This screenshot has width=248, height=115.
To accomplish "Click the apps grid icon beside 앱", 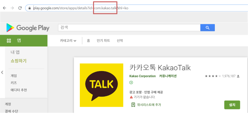I will [x=9, y=41].
